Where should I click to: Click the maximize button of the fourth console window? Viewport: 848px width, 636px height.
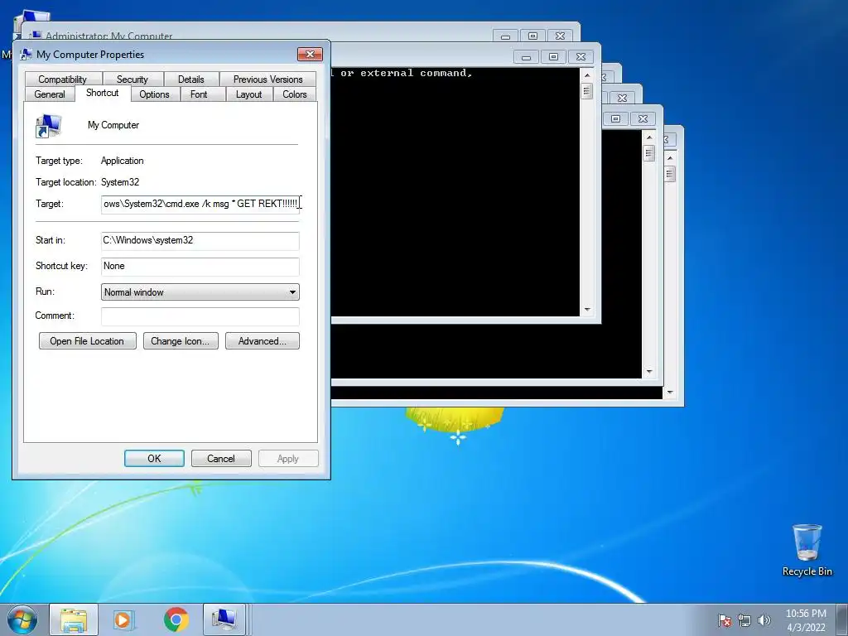point(615,118)
